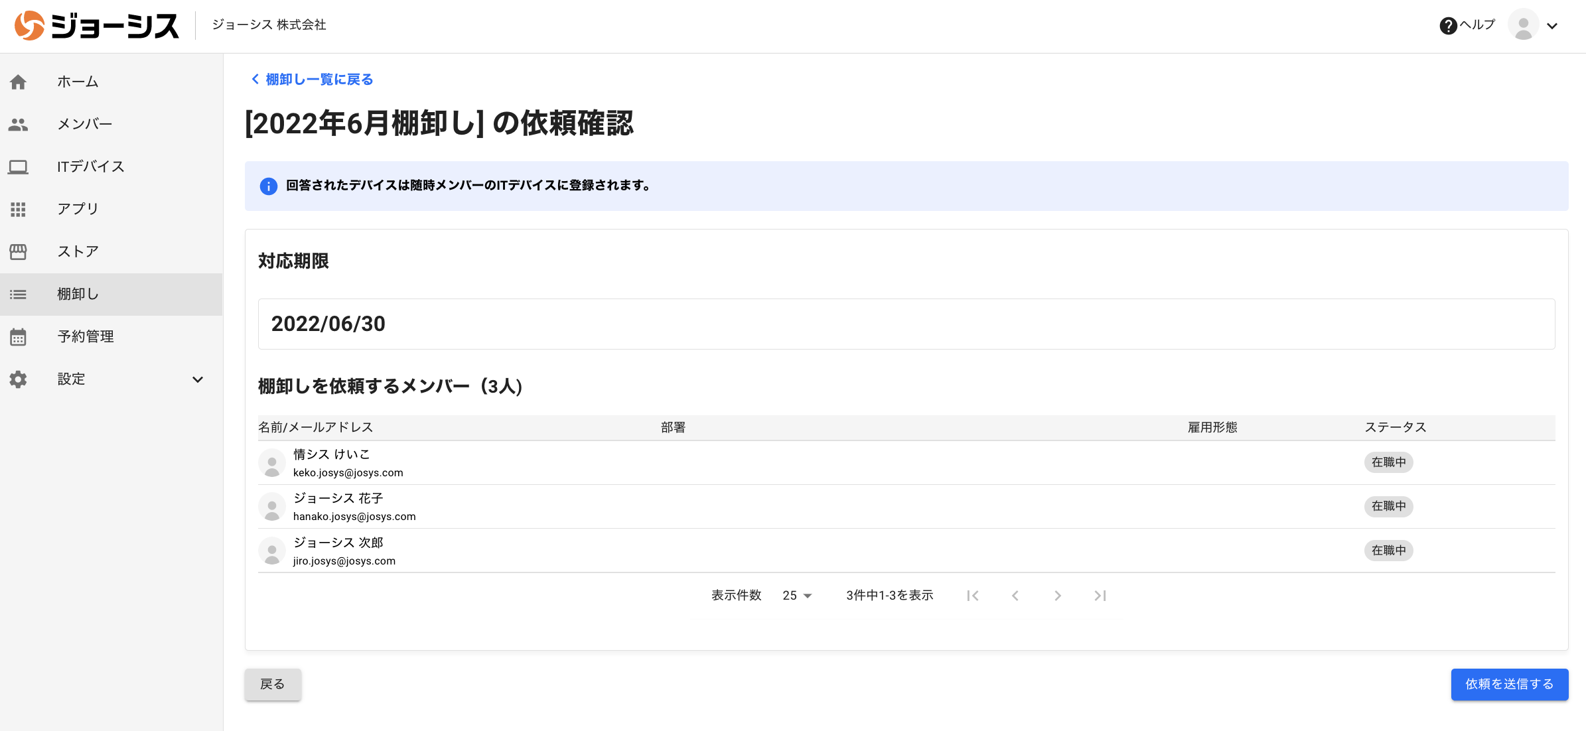Click the IT Devices laptop icon
The image size is (1586, 731).
pos(19,166)
